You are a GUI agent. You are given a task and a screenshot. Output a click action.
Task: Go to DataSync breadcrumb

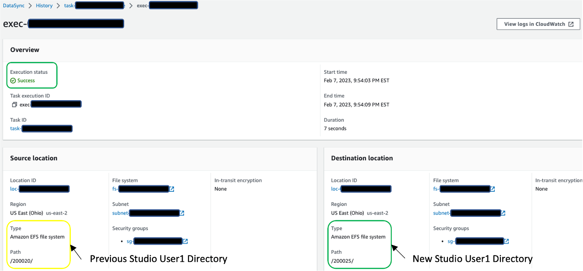coord(14,5)
